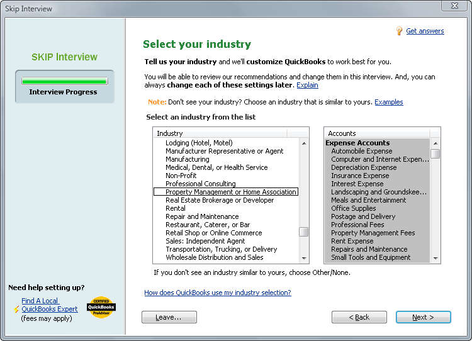Choose Restaurant, Caterer, or Bar industry
The image size is (472, 341).
(208, 225)
